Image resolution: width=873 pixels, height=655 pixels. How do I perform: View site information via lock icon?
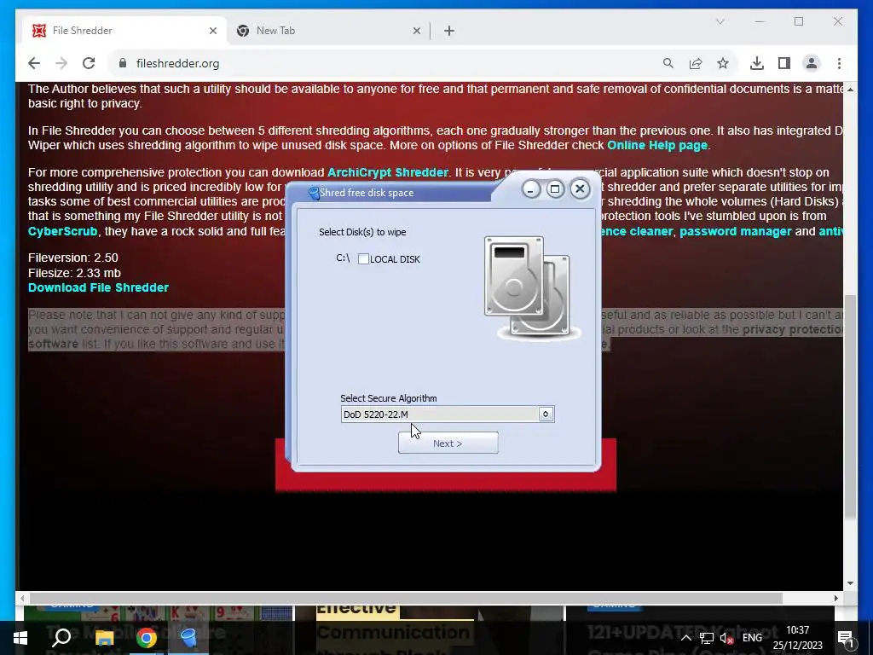(x=123, y=63)
